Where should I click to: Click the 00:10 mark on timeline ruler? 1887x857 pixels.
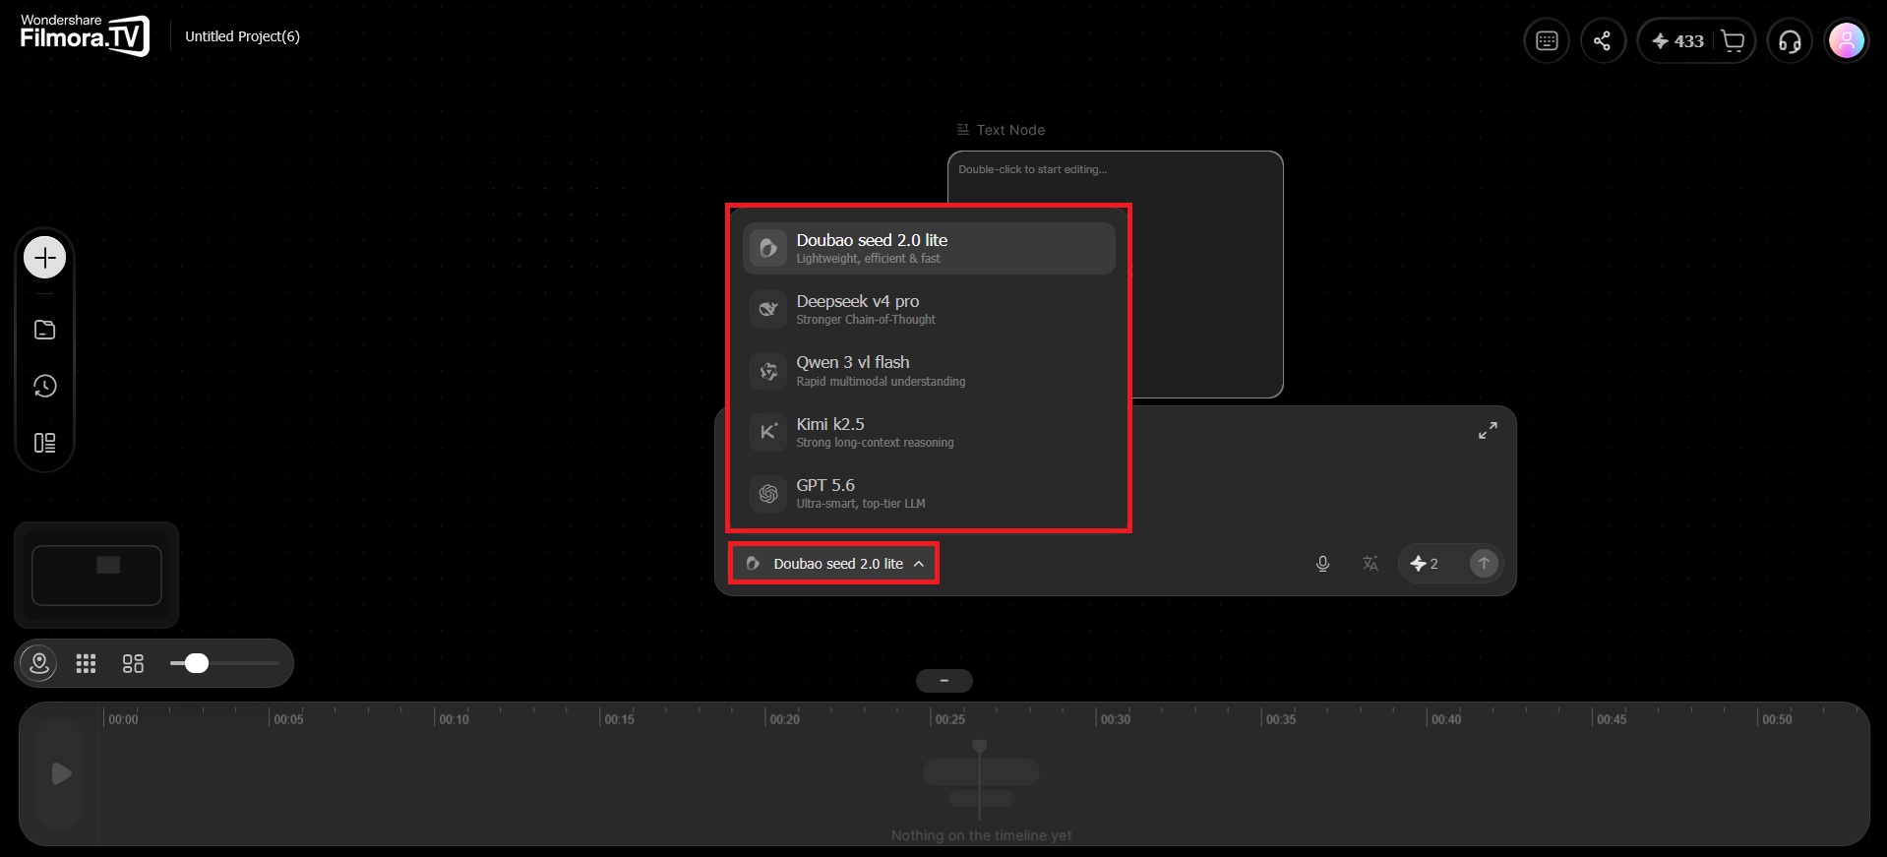pos(454,719)
